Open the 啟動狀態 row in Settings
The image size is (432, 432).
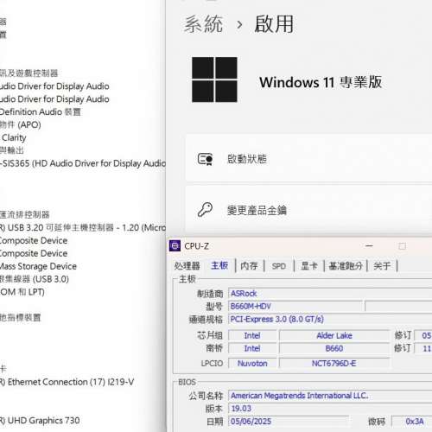(x=308, y=158)
